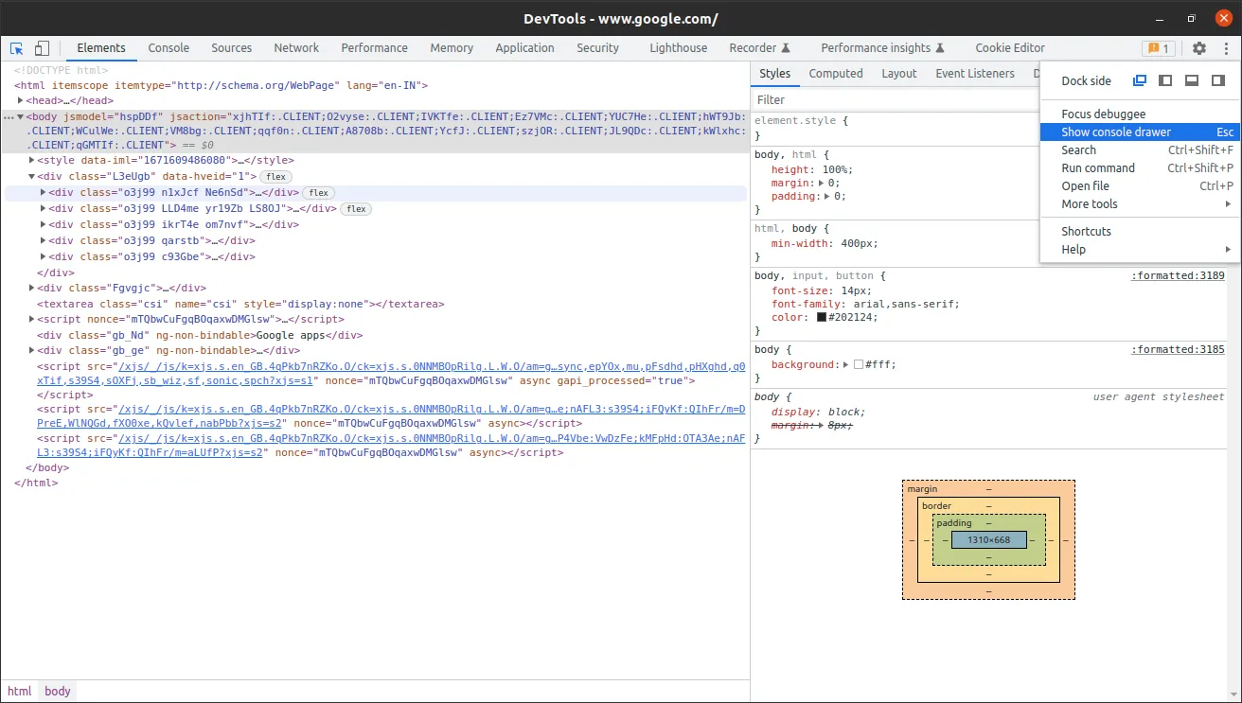Select Focus debuggee menu item
Image resolution: width=1242 pixels, height=703 pixels.
1140,114
